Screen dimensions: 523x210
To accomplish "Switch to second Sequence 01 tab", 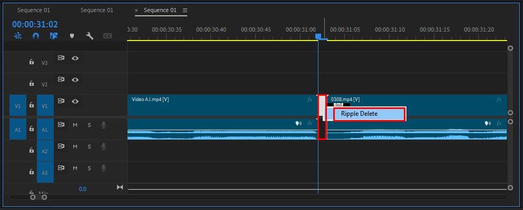I will tap(96, 11).
